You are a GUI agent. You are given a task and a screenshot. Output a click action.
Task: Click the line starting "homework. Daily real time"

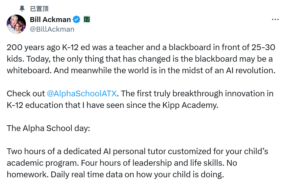point(115,174)
